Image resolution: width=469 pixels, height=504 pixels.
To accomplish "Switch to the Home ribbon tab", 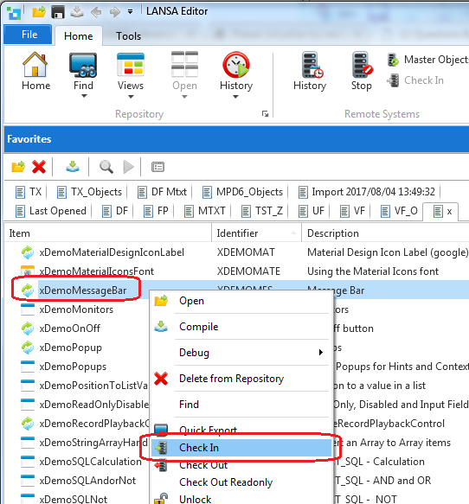I will pyautogui.click(x=79, y=35).
